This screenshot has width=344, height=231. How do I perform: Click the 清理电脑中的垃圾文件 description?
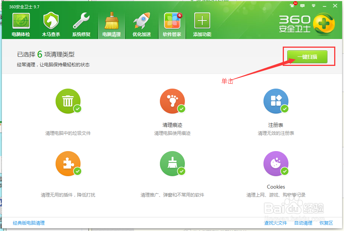tap(68, 133)
